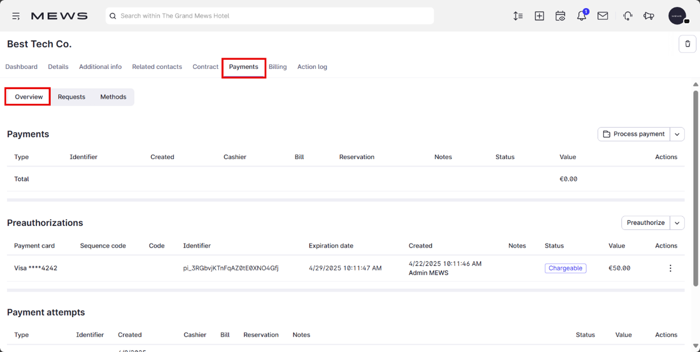The width and height of the screenshot is (700, 352).
Task: Open notifications bell icon
Action: coord(582,15)
